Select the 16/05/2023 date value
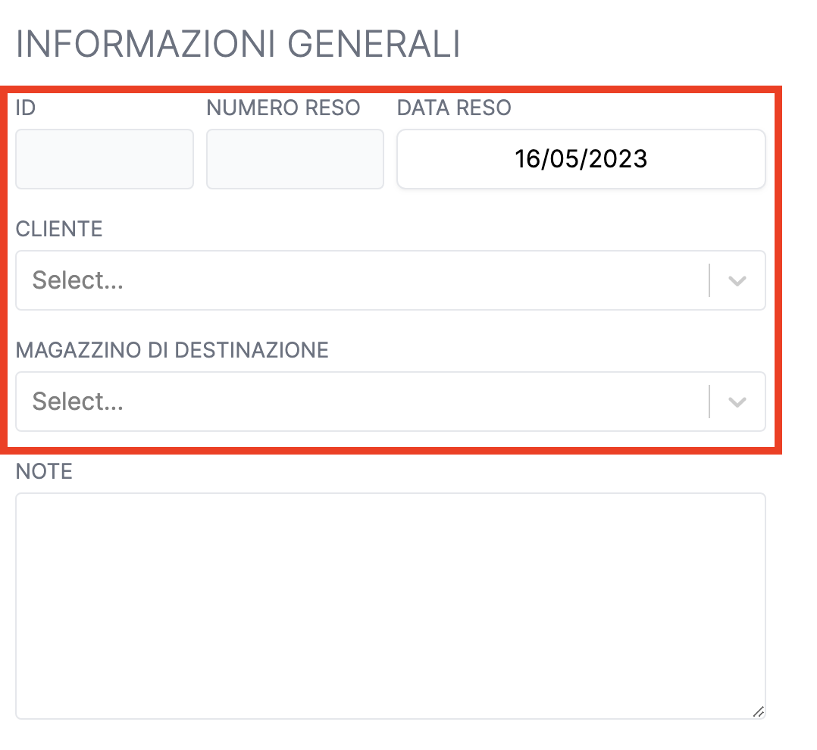 click(x=581, y=159)
